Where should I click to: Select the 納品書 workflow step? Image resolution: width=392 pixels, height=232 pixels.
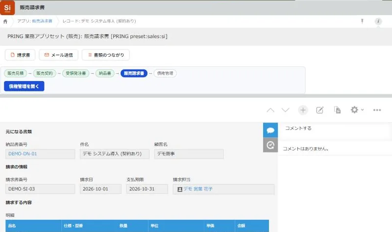click(x=105, y=73)
